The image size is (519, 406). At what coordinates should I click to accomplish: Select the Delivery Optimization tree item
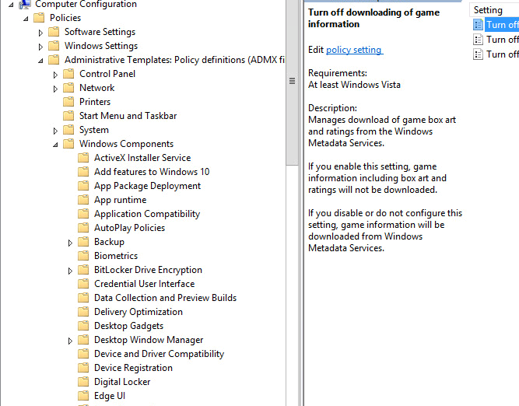click(139, 312)
